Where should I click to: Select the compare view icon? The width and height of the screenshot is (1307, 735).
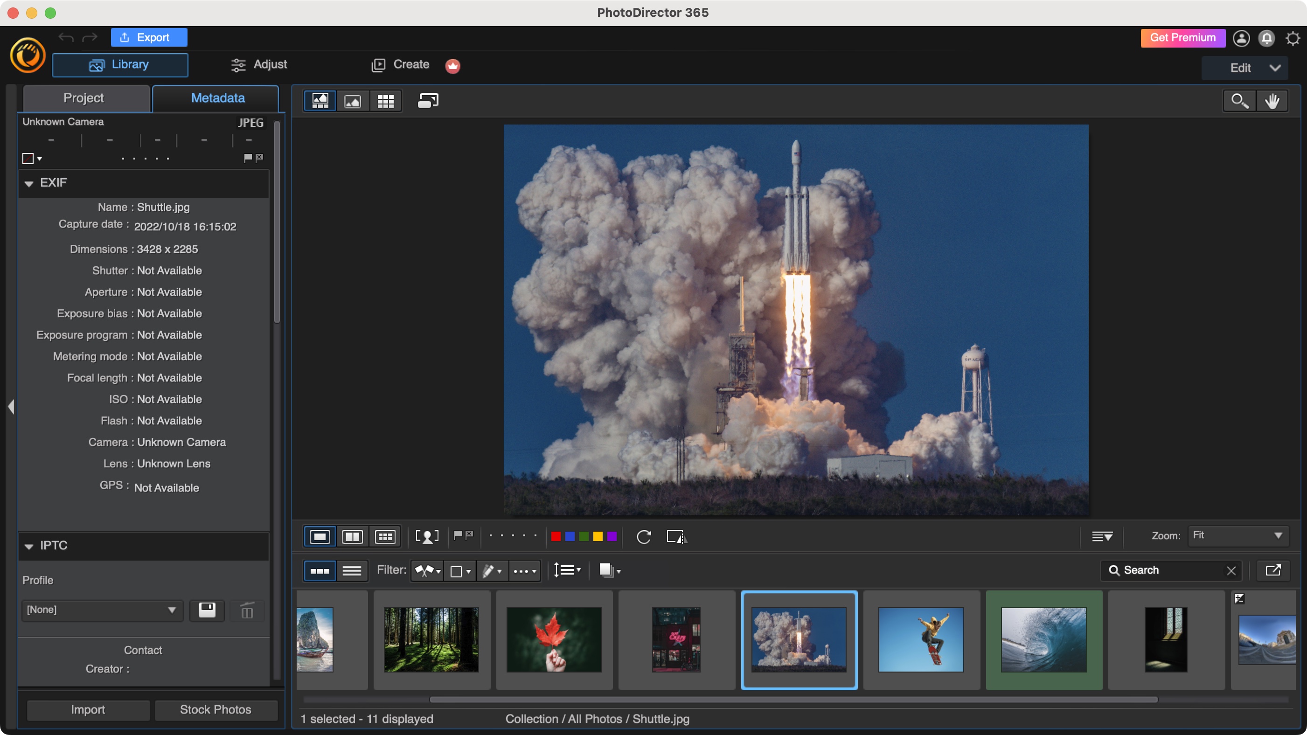pyautogui.click(x=352, y=537)
